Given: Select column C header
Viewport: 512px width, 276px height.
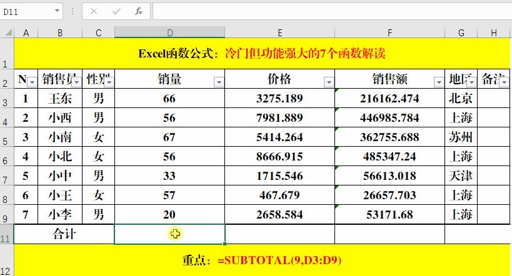Looking at the screenshot, I should [98, 32].
